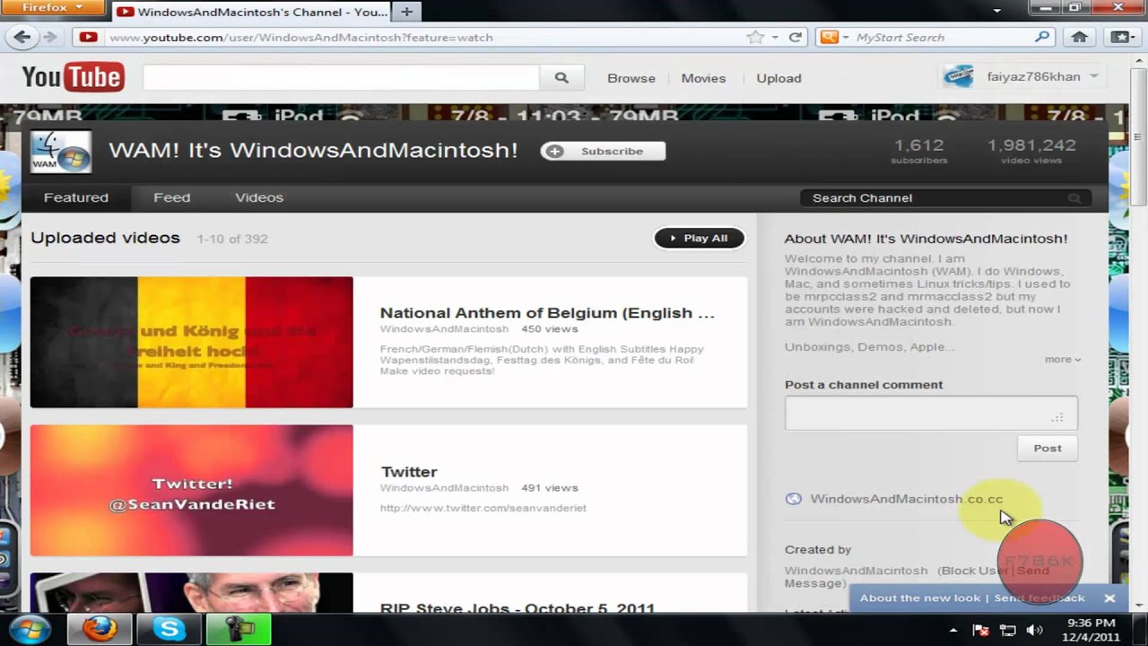The image size is (1148, 646).
Task: Switch to the Feed tab
Action: [171, 197]
